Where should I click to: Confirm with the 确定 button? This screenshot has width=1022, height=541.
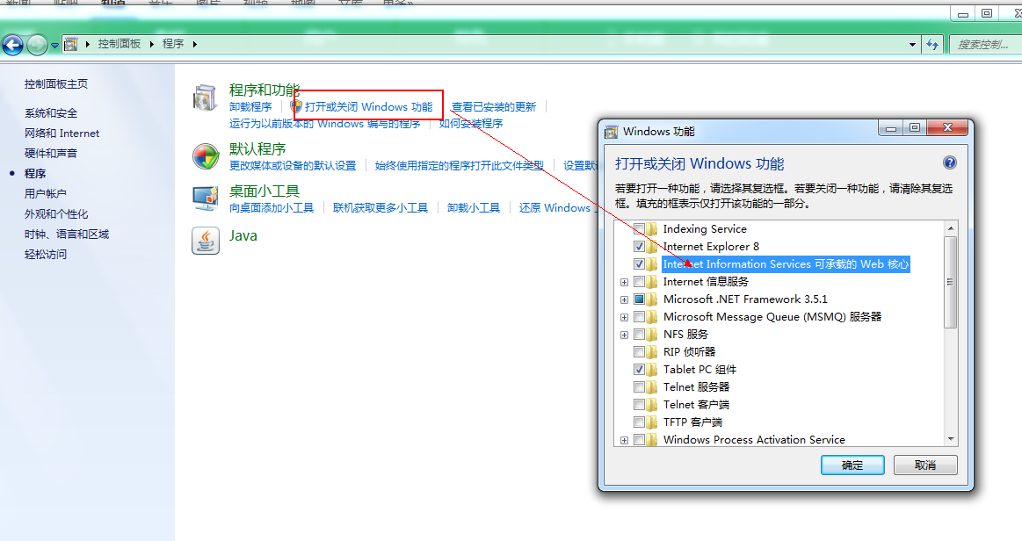[x=852, y=465]
